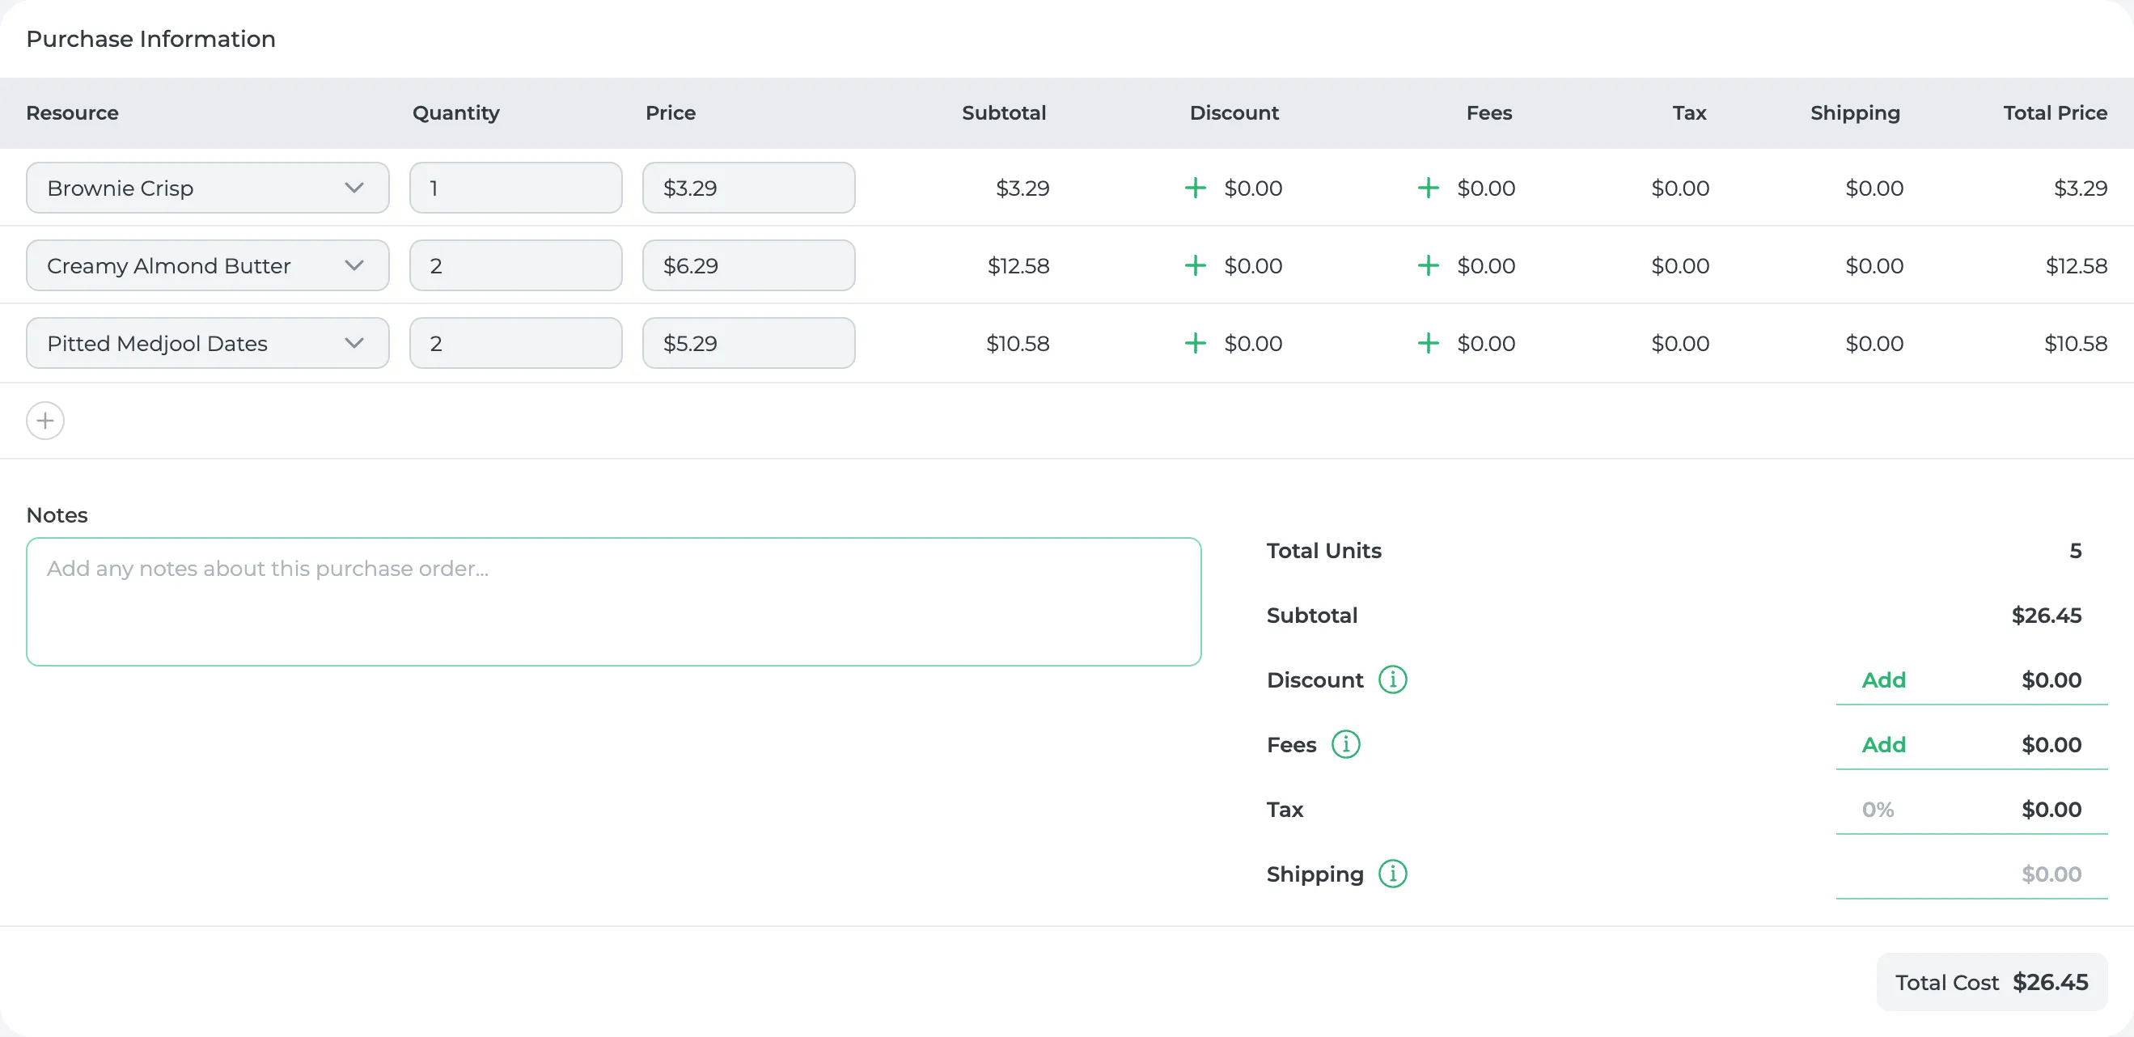Screen dimensions: 2134x1037
Task: Open the Creamy Almond Butter resource dropdown
Action: click(207, 266)
